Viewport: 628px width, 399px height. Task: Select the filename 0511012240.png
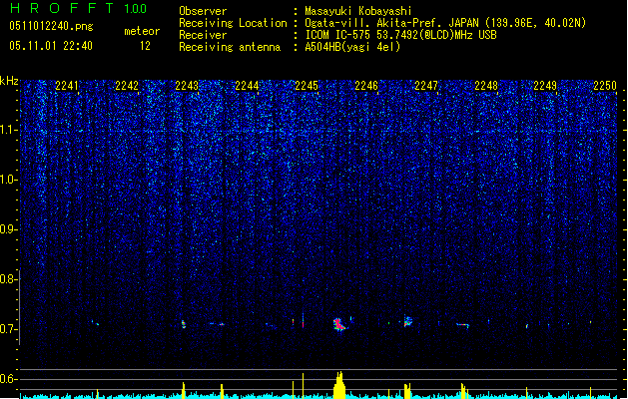51,26
